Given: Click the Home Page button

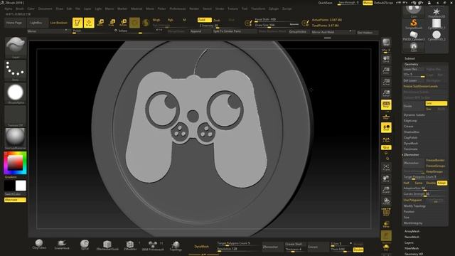Looking at the screenshot, I should click(14, 23).
